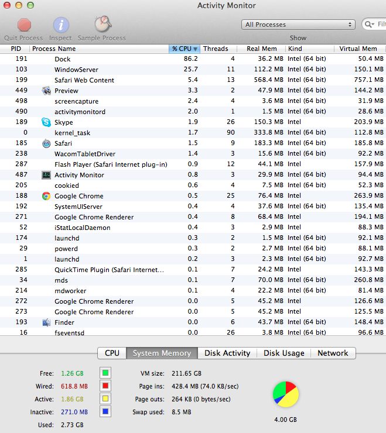Select Google Chrome Renderer with PID 271

click(193, 216)
